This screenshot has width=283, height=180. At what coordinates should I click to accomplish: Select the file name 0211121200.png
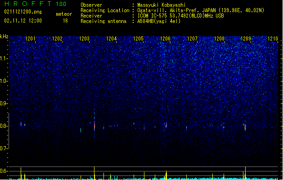(23, 12)
